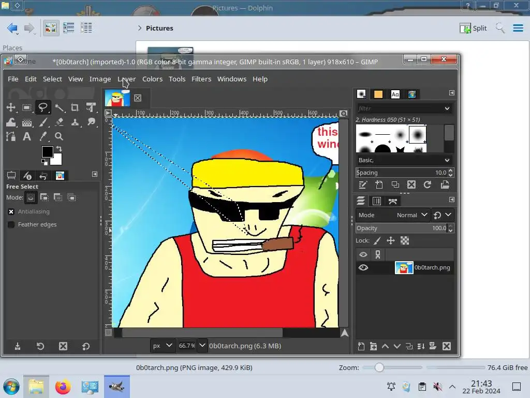Adjust the brush Spacing slider
This screenshot has height=398, width=530.
click(402, 173)
